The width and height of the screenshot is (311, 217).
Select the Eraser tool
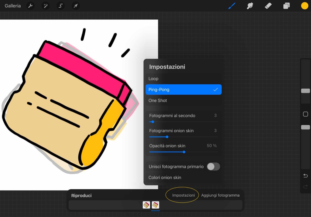coord(268,6)
